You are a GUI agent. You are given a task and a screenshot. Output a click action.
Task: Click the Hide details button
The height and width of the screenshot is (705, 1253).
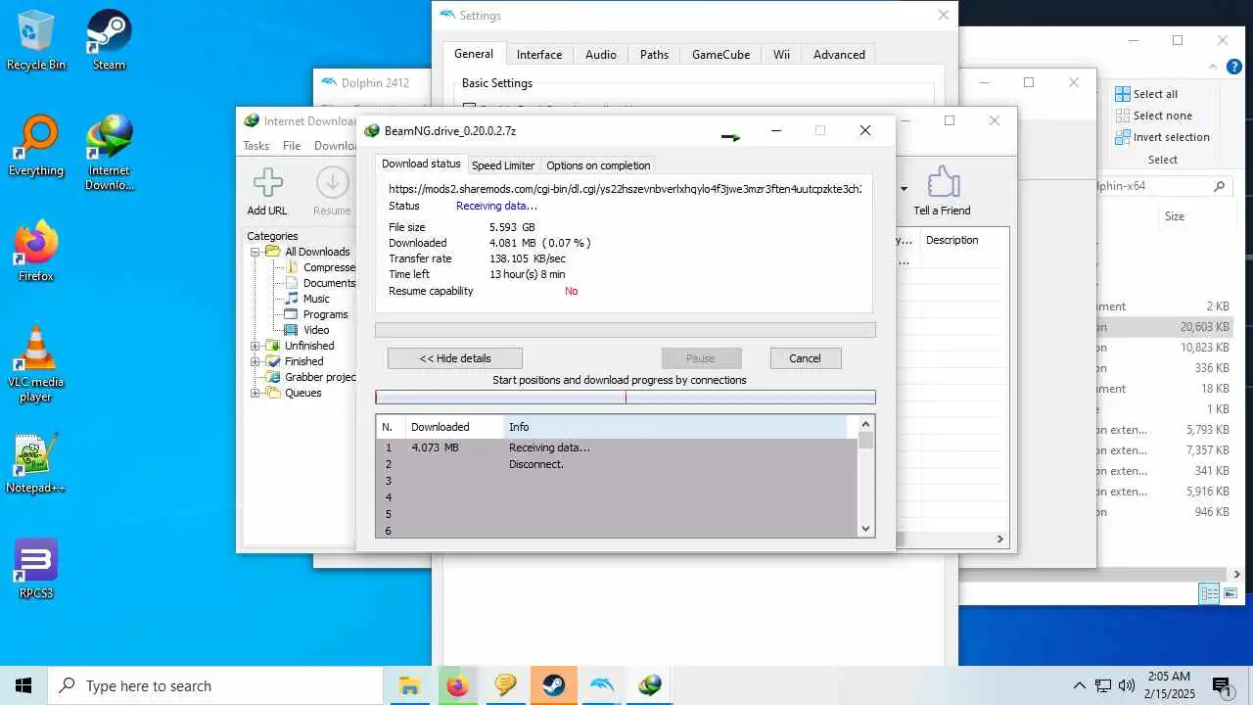point(455,358)
